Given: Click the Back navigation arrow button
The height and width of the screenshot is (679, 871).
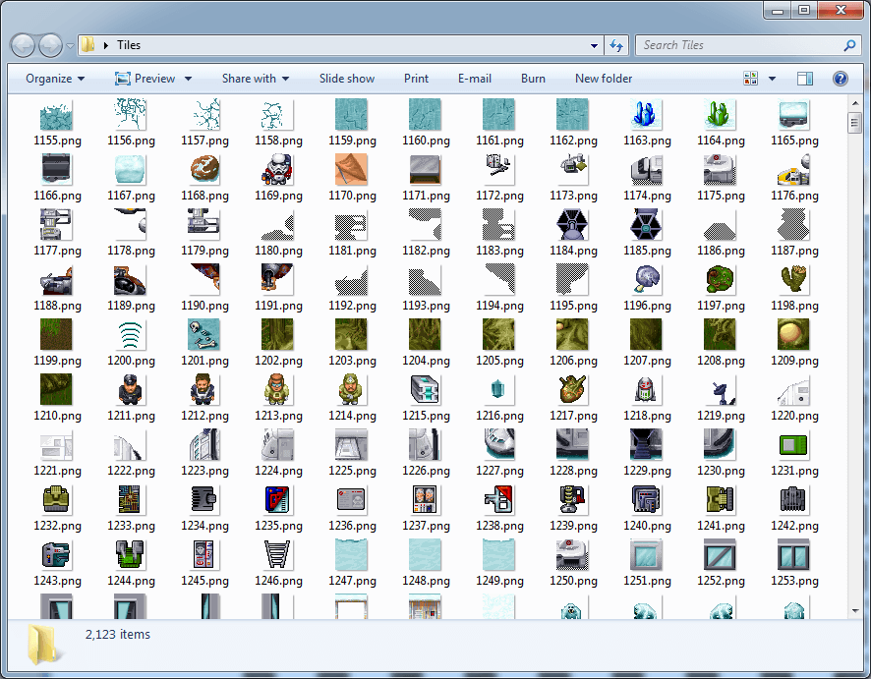Looking at the screenshot, I should tap(24, 45).
